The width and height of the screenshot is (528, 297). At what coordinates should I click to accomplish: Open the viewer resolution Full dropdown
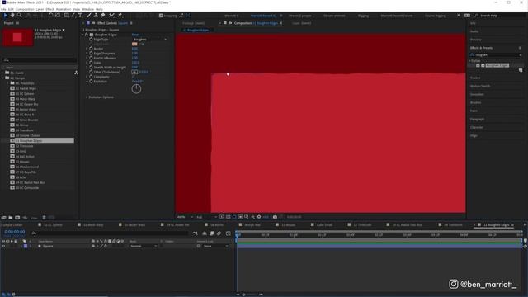(206, 217)
